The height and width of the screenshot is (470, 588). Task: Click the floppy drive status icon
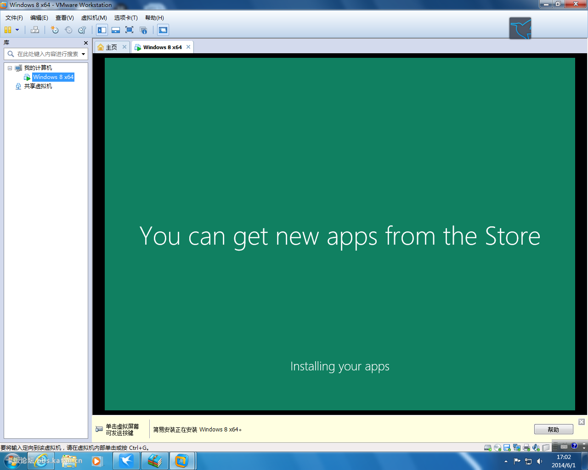[507, 448]
